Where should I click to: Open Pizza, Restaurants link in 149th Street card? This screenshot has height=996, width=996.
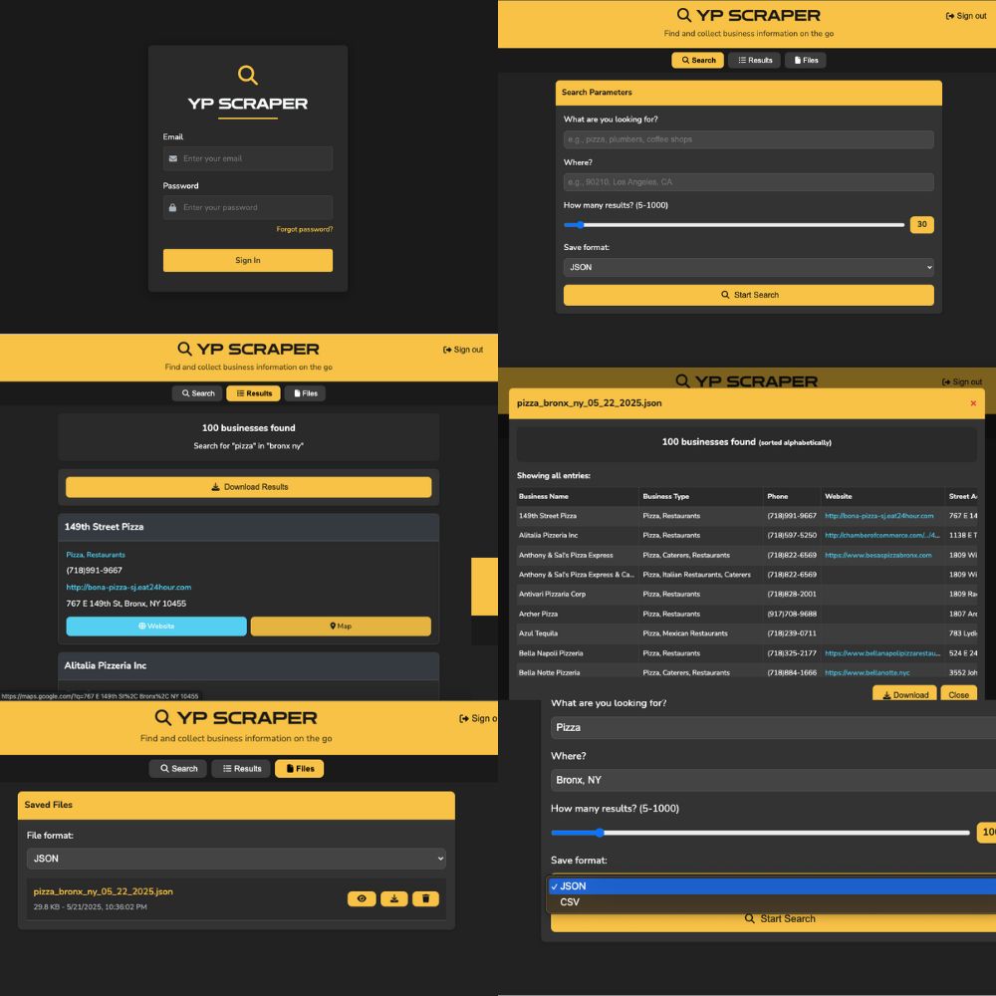click(96, 555)
